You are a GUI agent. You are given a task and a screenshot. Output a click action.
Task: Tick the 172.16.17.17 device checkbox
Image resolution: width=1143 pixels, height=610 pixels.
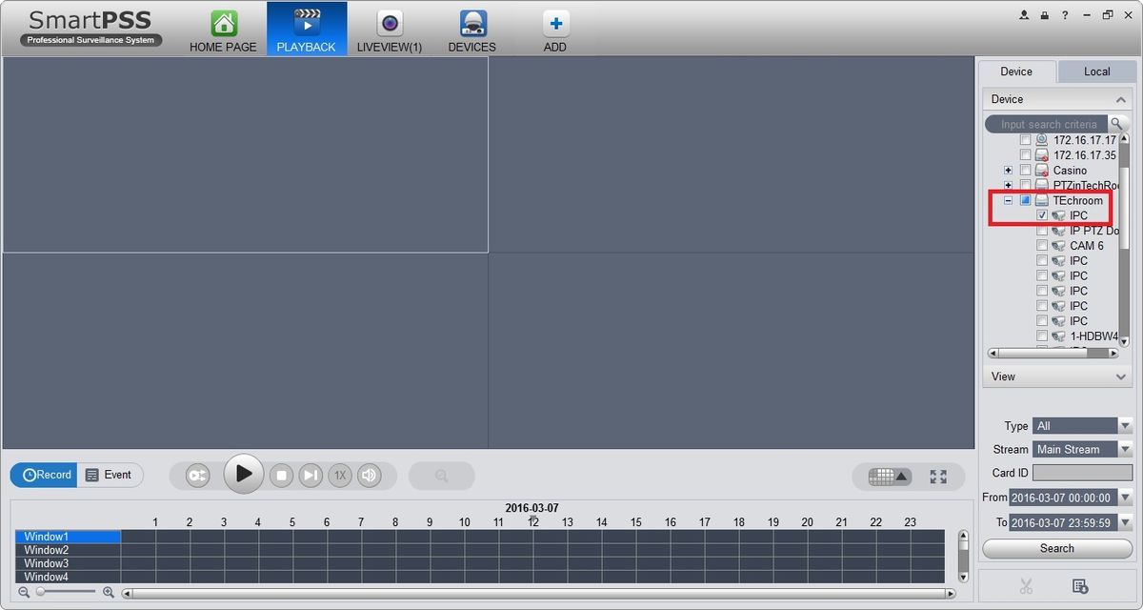[x=1026, y=139]
